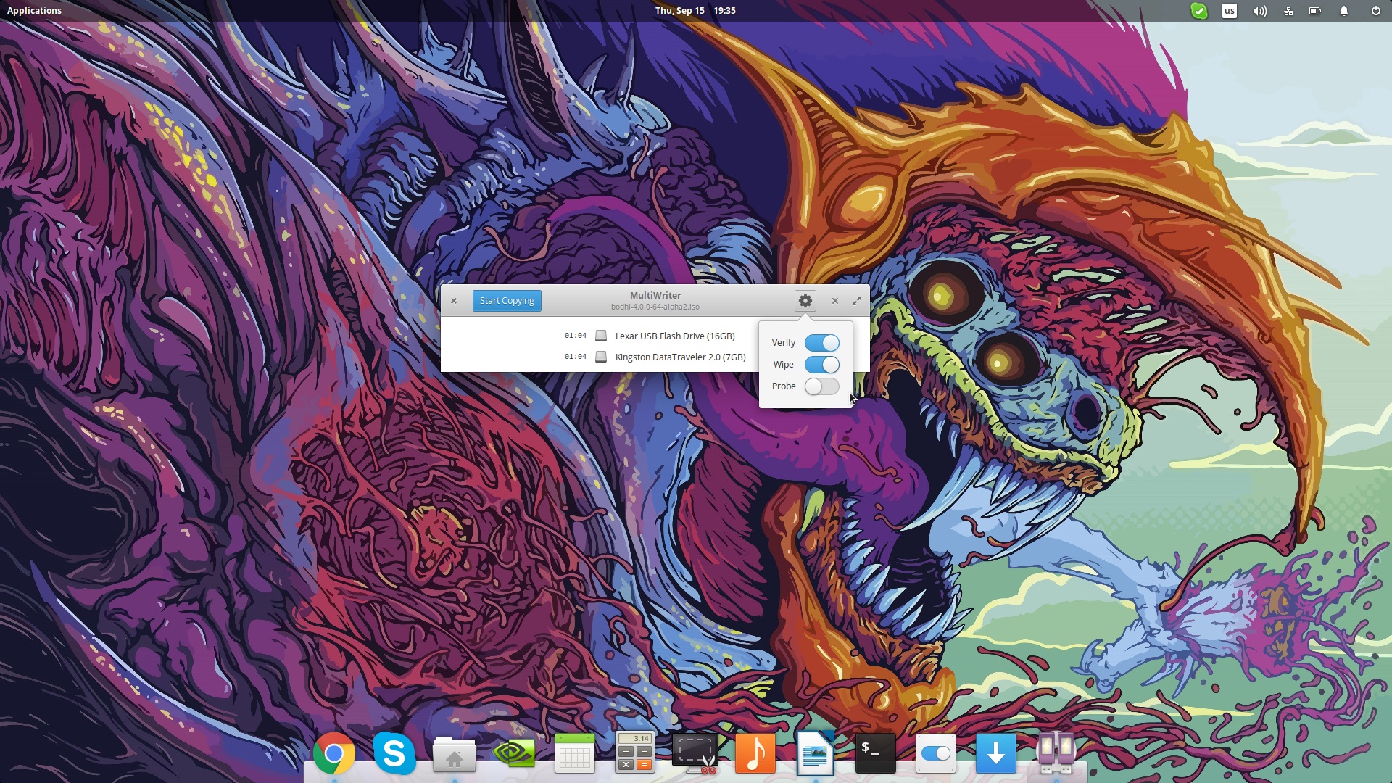Screen dimensions: 1392x783
Task: Open the battery indicator
Action: click(1315, 11)
